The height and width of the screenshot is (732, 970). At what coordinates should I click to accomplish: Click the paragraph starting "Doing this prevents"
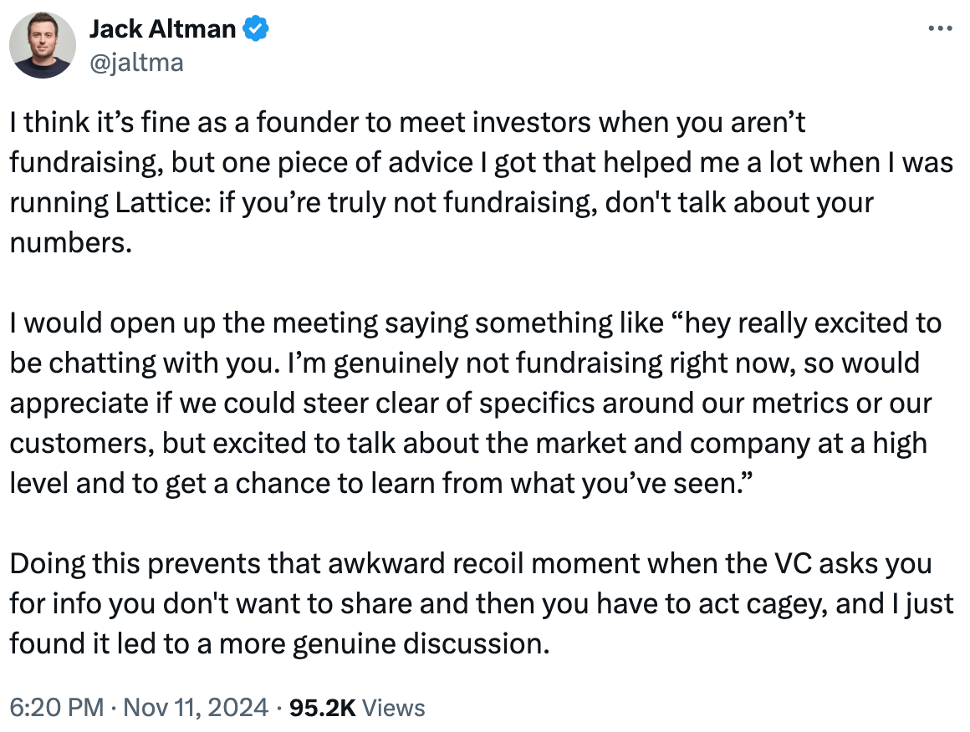(482, 603)
